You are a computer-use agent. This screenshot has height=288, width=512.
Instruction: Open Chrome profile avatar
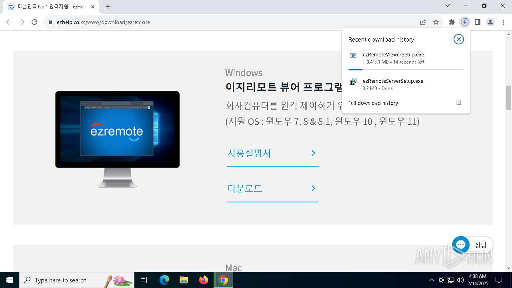point(490,22)
